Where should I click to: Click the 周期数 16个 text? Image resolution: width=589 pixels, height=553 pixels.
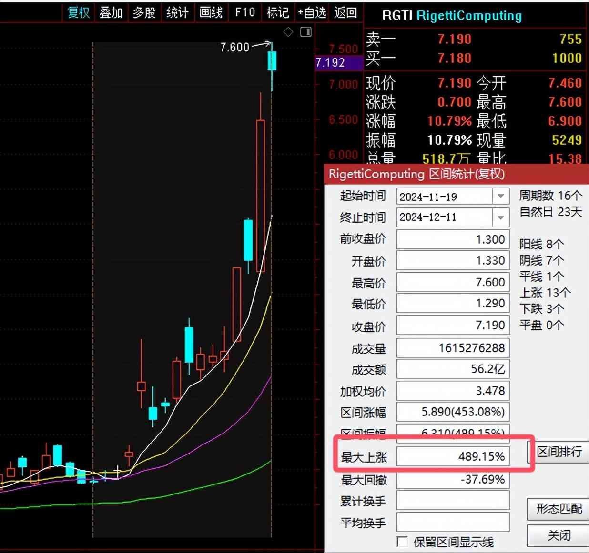[551, 196]
